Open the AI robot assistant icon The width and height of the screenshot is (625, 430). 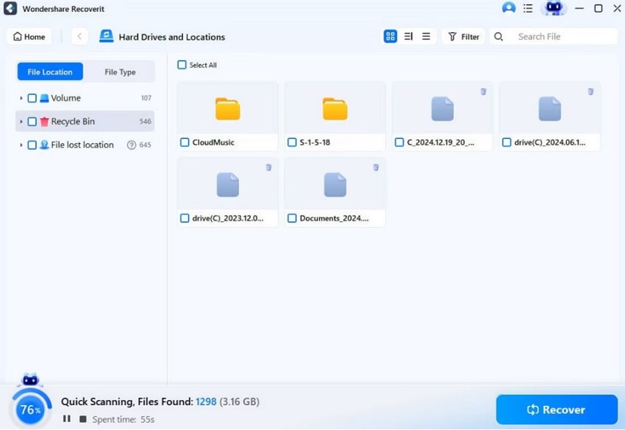(x=554, y=8)
